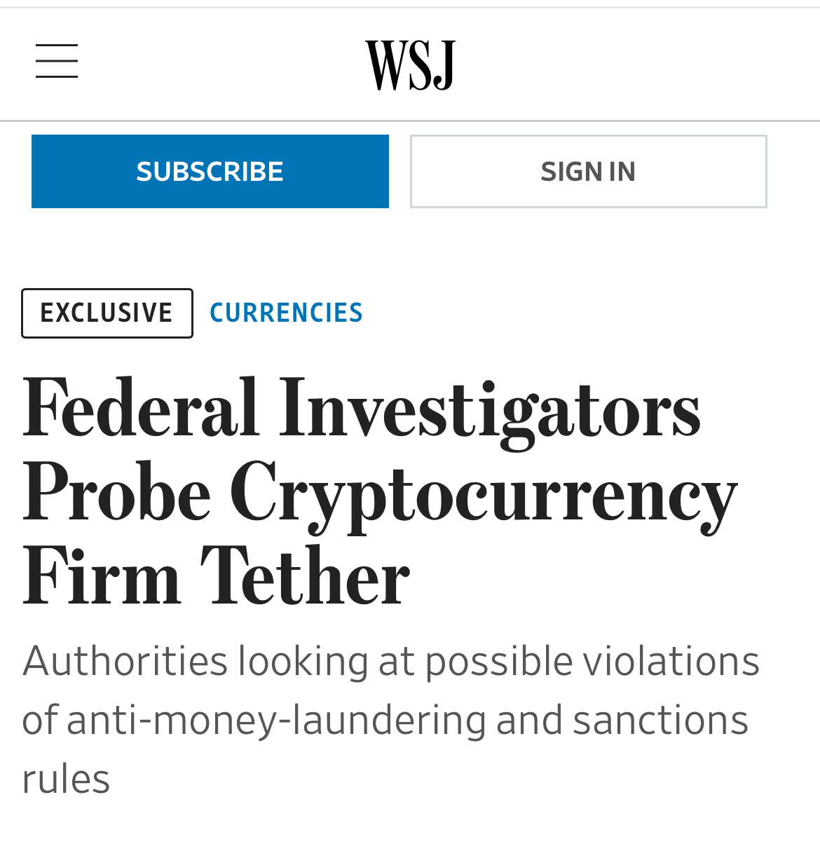Click the article subheadline about authorities
Image resolution: width=820 pixels, height=858 pixels.
[390, 720]
